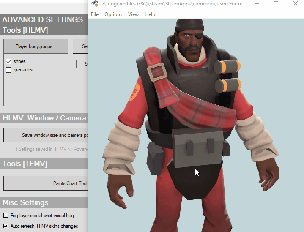Click the numeric input field showing 5

[x=82, y=64]
